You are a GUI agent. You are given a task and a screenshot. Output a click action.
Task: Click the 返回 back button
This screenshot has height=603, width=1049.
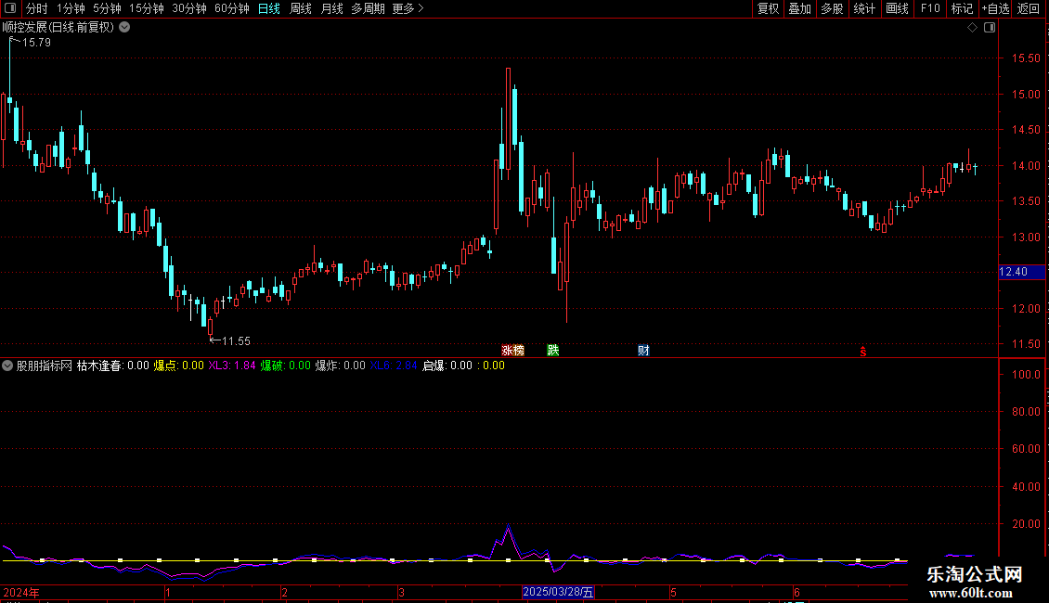point(1029,8)
